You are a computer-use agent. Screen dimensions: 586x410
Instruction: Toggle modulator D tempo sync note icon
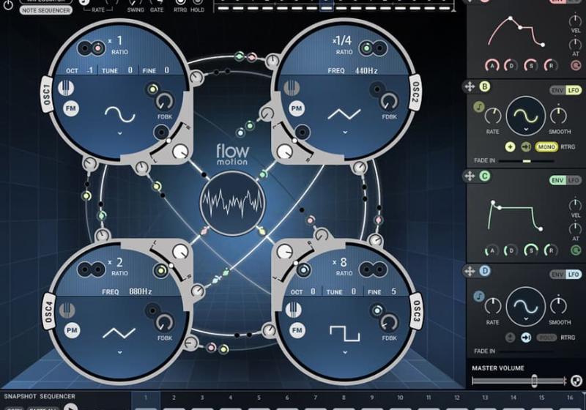(x=479, y=297)
